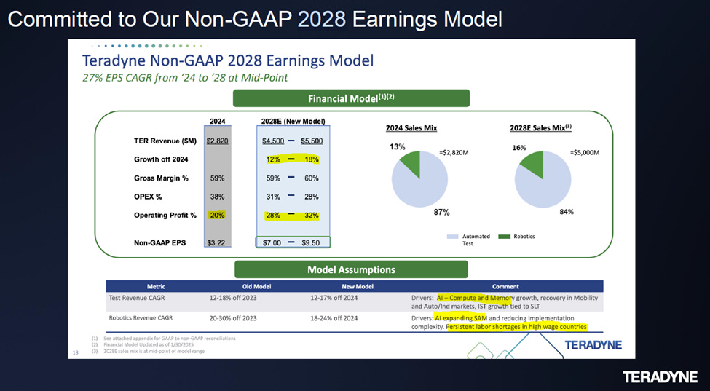Image resolution: width=710 pixels, height=391 pixels.
Task: Click the '2024' column header
Action: point(218,122)
